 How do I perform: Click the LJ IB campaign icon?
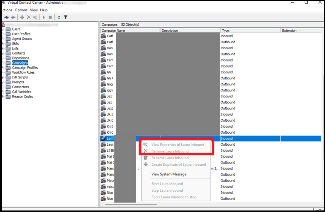click(103, 150)
